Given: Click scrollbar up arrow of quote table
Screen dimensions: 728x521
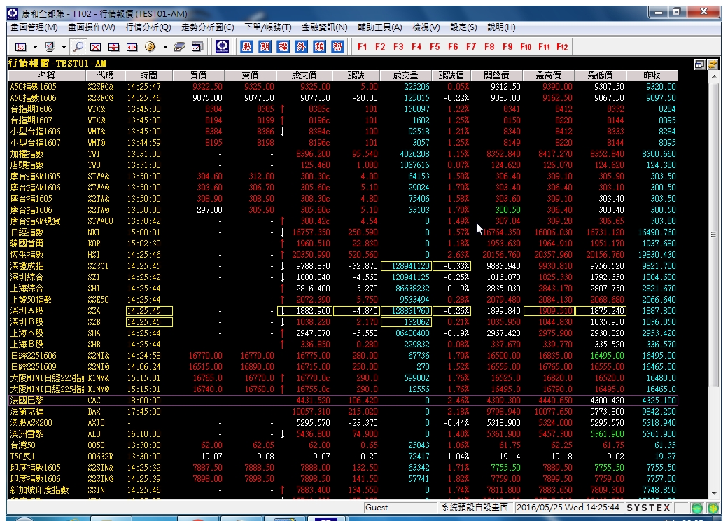Looking at the screenshot, I should click(x=714, y=76).
